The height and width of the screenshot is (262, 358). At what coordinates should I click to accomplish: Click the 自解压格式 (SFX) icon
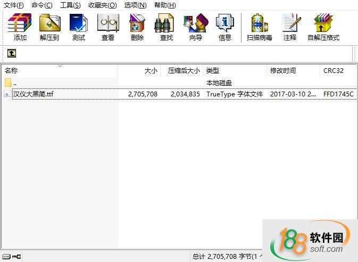pos(323,27)
